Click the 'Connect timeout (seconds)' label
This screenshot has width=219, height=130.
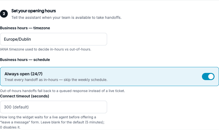[x=25, y=96]
